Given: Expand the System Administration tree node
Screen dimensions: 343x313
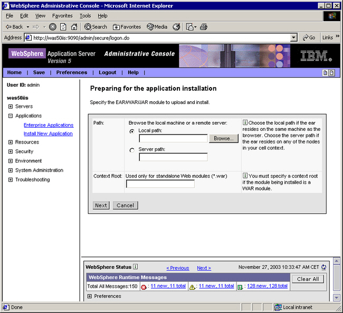Looking at the screenshot, I should click(x=10, y=170).
